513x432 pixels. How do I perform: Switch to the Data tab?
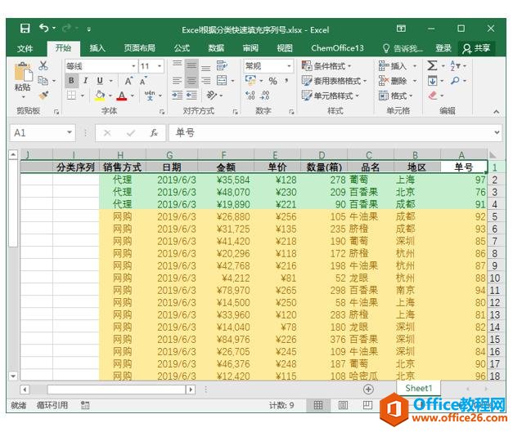[x=216, y=48]
